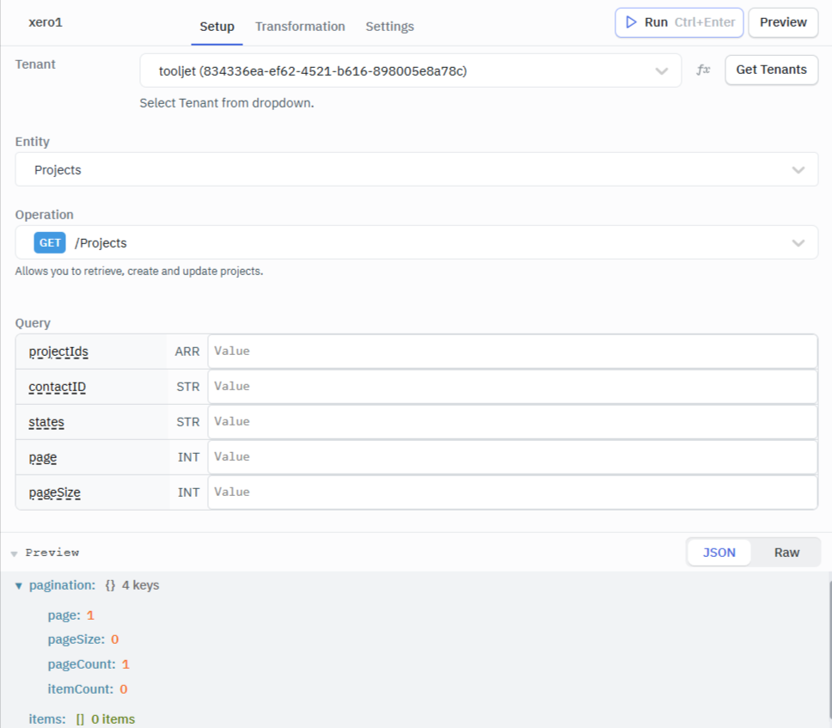This screenshot has width=832, height=728.
Task: Open the Settings tab
Action: click(389, 27)
